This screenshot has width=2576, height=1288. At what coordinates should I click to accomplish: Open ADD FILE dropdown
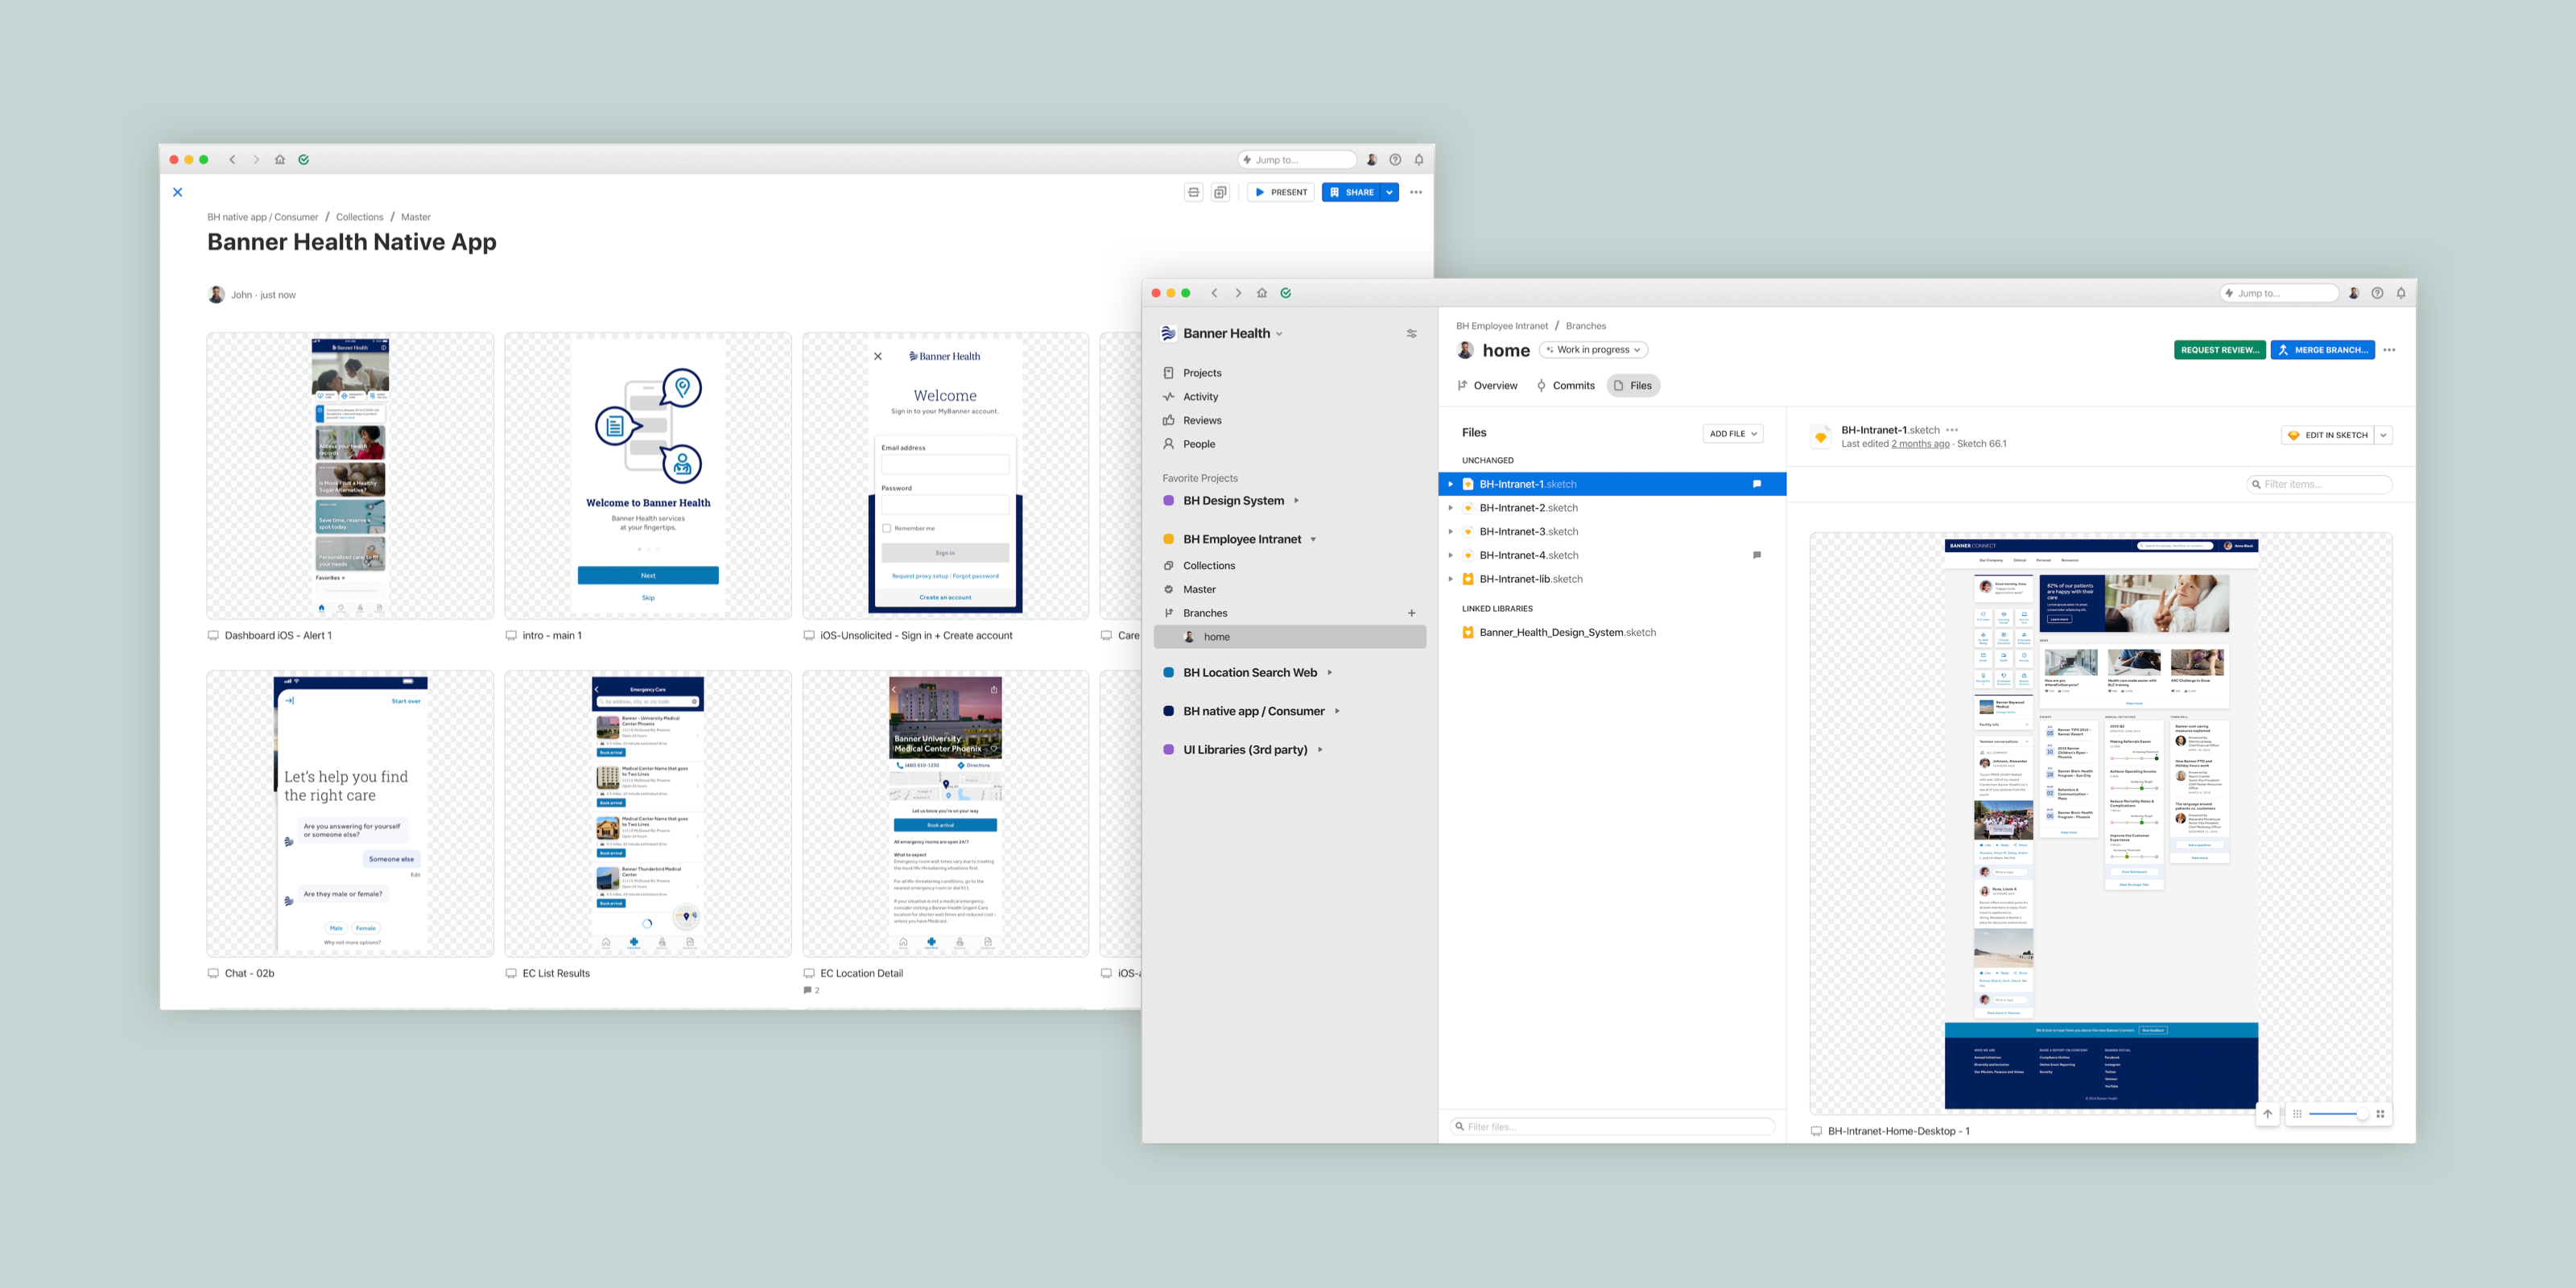point(1733,434)
